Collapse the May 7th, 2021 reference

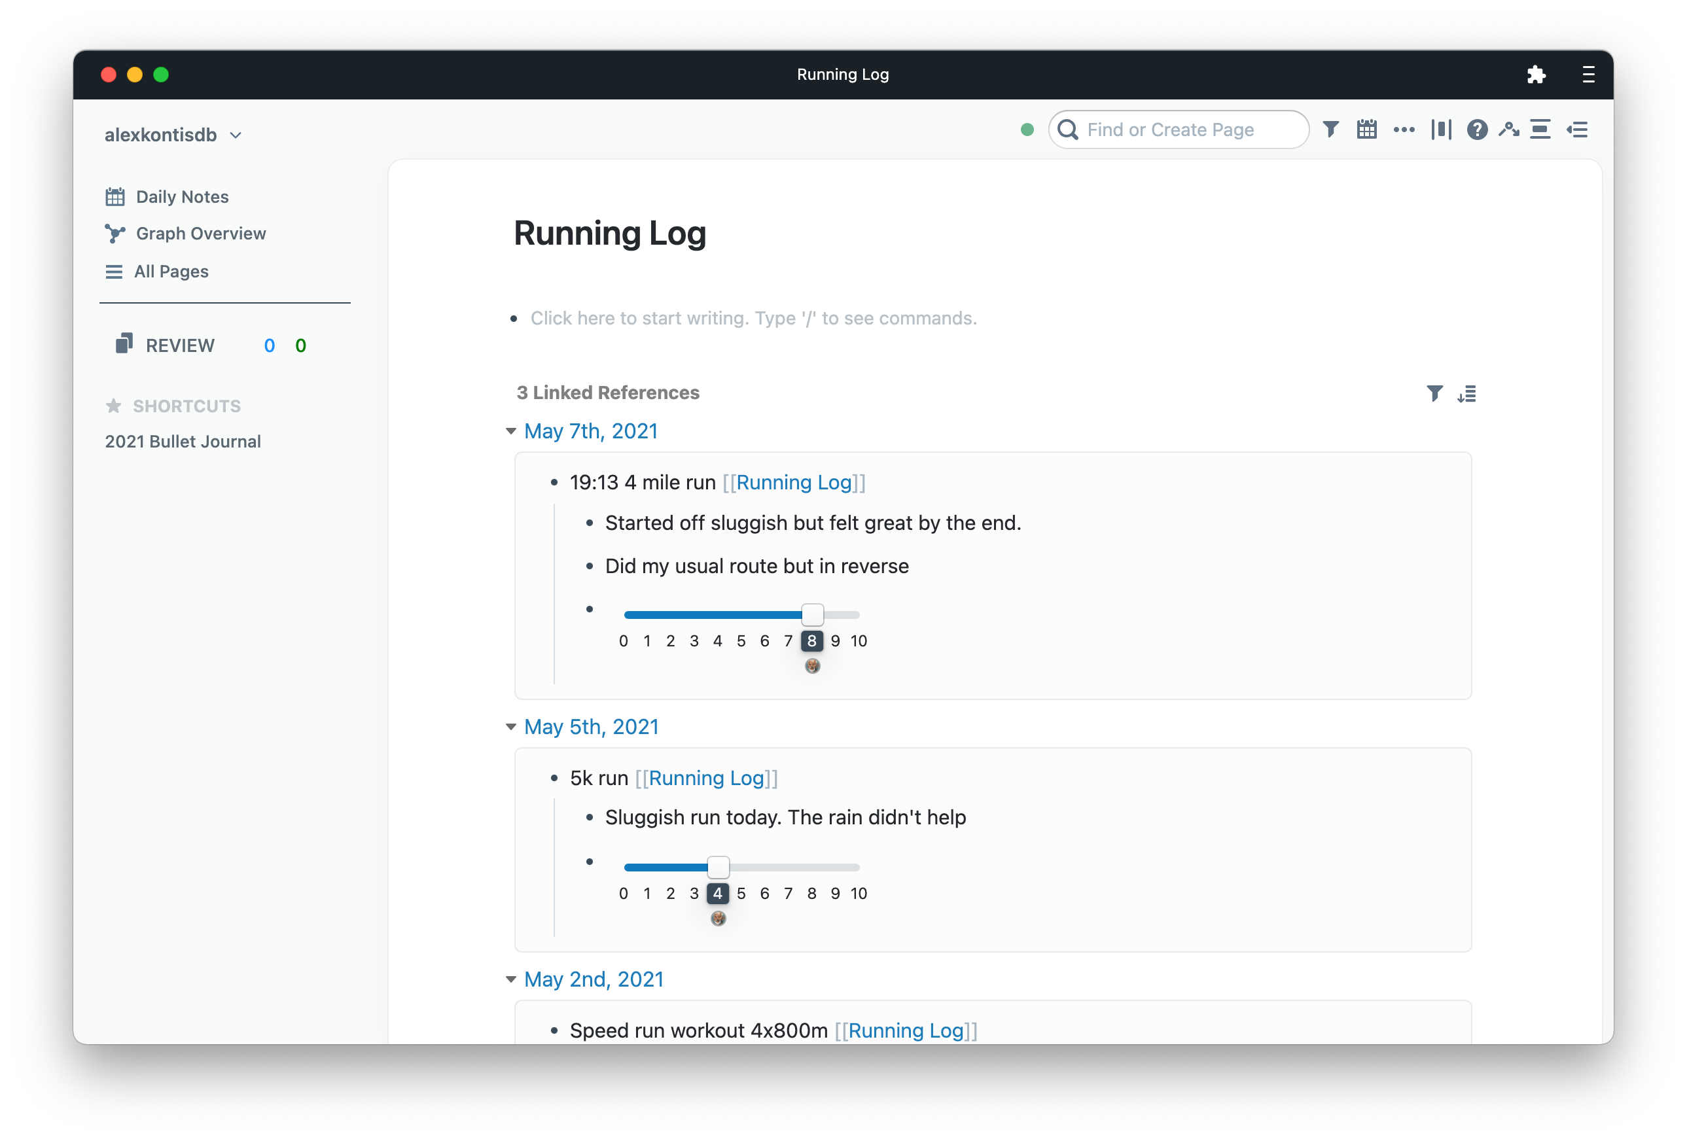511,432
